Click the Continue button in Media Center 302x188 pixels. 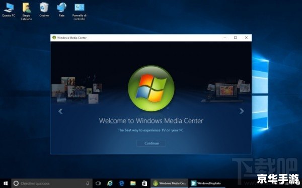tap(151, 143)
